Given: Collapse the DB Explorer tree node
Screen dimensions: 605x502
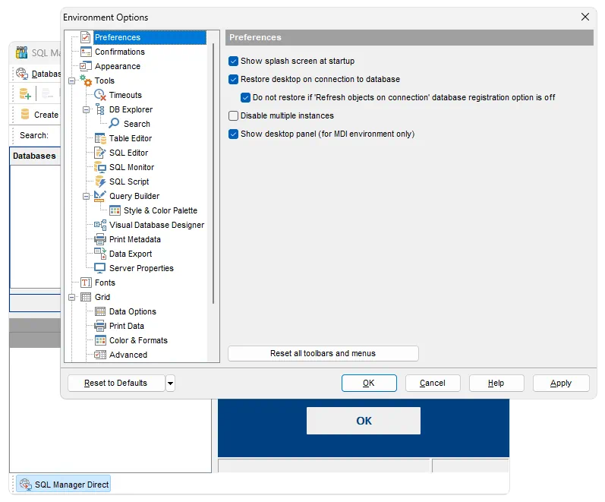Looking at the screenshot, I should (x=86, y=109).
